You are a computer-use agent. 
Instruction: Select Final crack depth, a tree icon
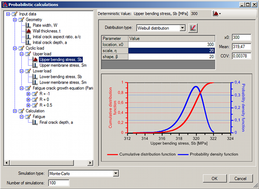point(35,122)
